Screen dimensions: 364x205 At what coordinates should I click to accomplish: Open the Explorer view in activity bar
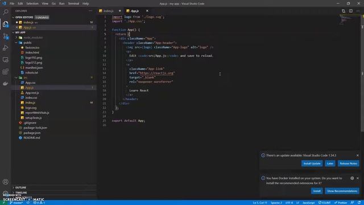click(5, 24)
